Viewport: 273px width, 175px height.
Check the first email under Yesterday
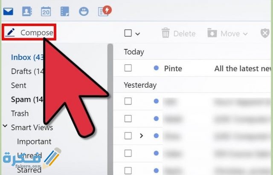pyautogui.click(x=128, y=101)
